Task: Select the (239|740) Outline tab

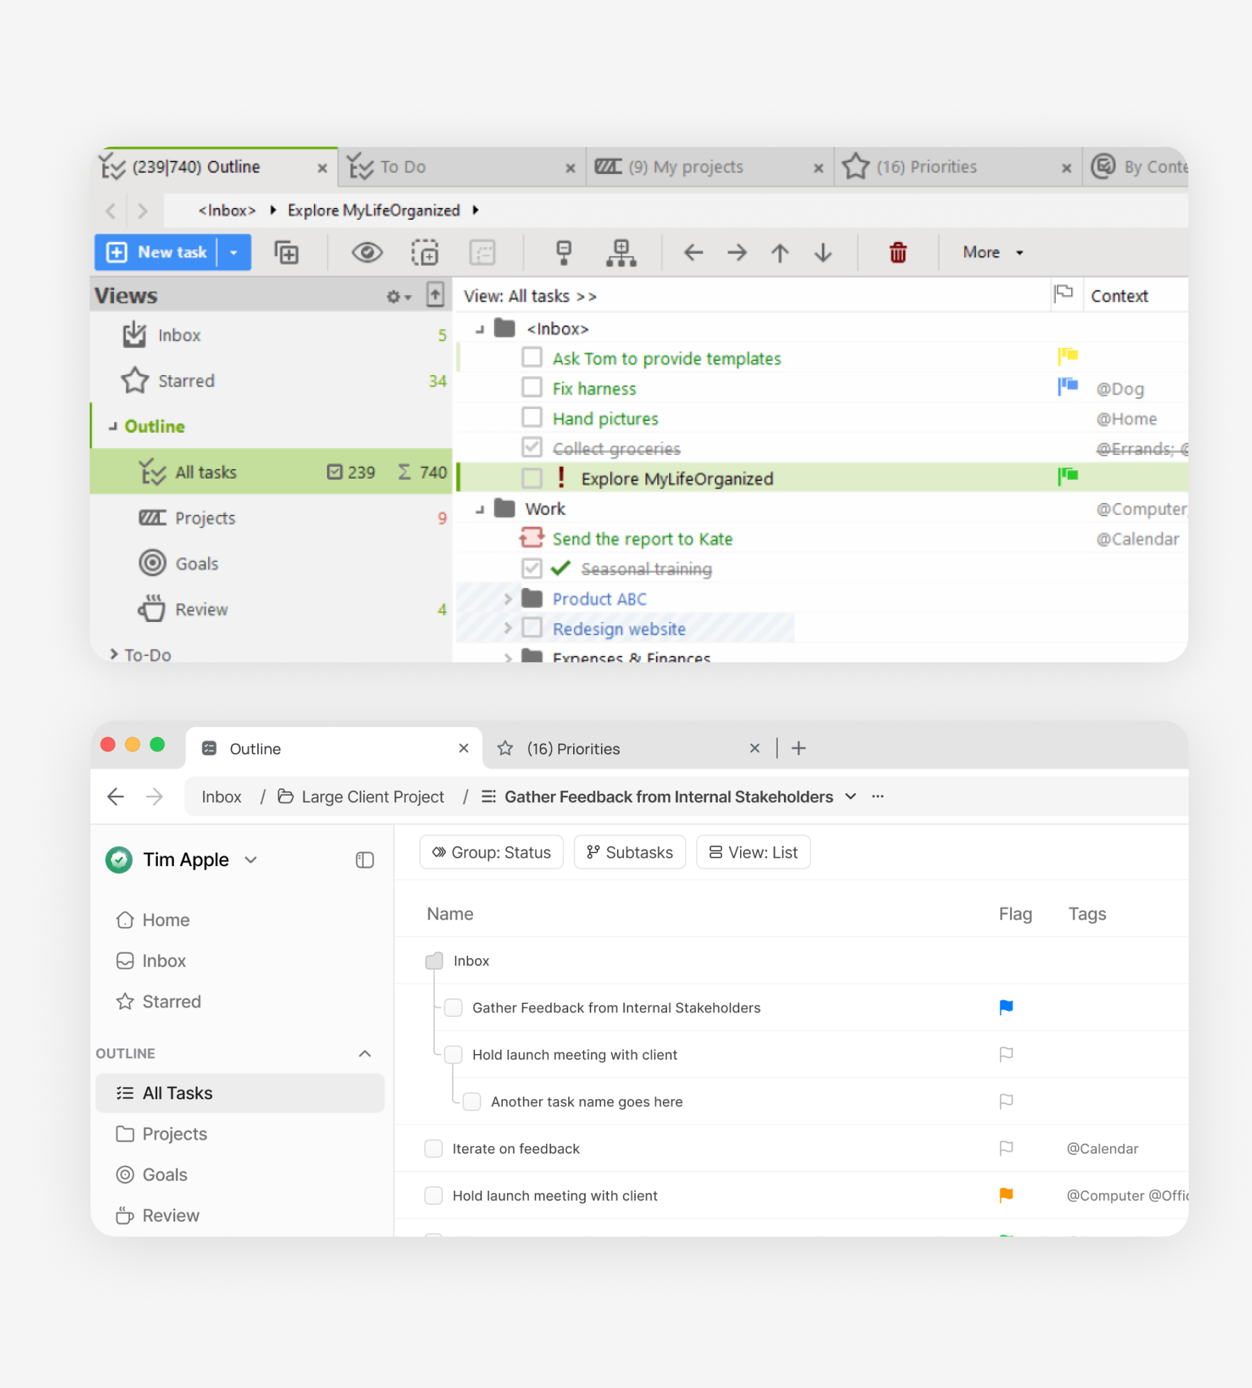Action: [214, 166]
